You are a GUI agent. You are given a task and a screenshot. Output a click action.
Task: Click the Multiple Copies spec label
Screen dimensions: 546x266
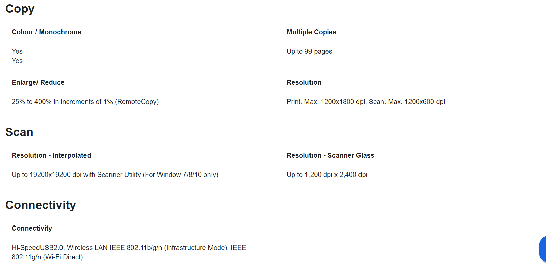tap(311, 32)
